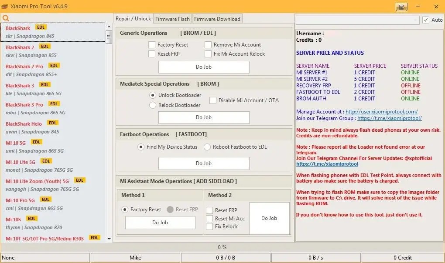This screenshot has width=445, height=263.
Task: Switch to the Repair / Unlock tab
Action: [133, 19]
